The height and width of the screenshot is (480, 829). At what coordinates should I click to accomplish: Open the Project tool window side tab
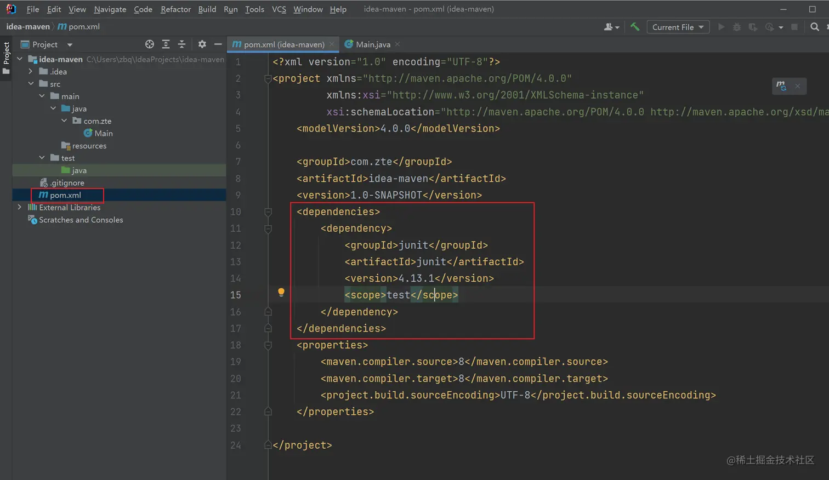(6, 58)
